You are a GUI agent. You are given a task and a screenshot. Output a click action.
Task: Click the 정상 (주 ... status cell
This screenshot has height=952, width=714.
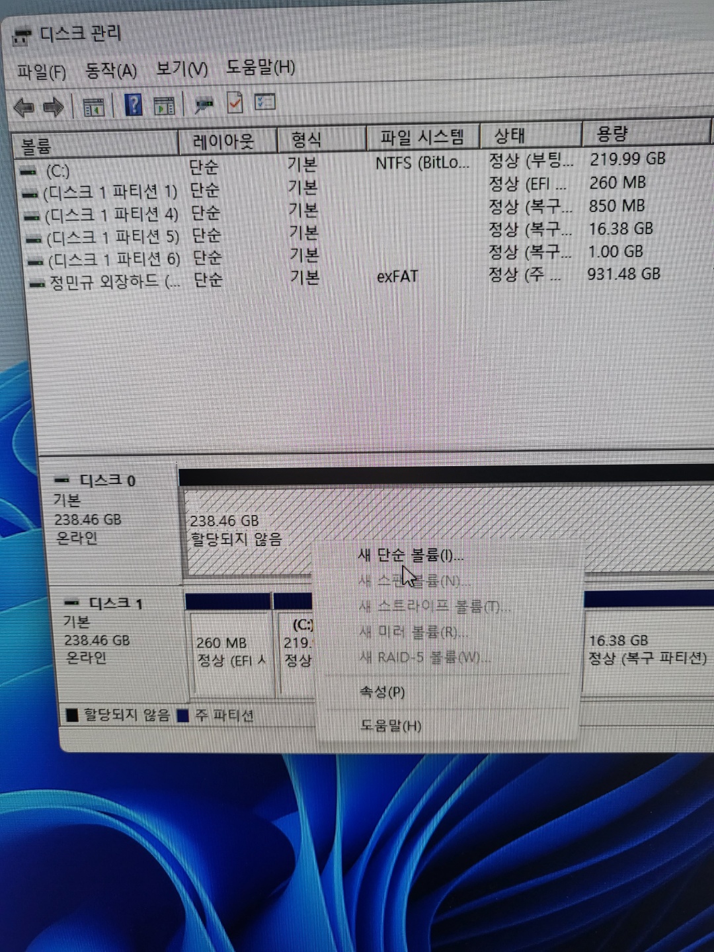point(524,274)
